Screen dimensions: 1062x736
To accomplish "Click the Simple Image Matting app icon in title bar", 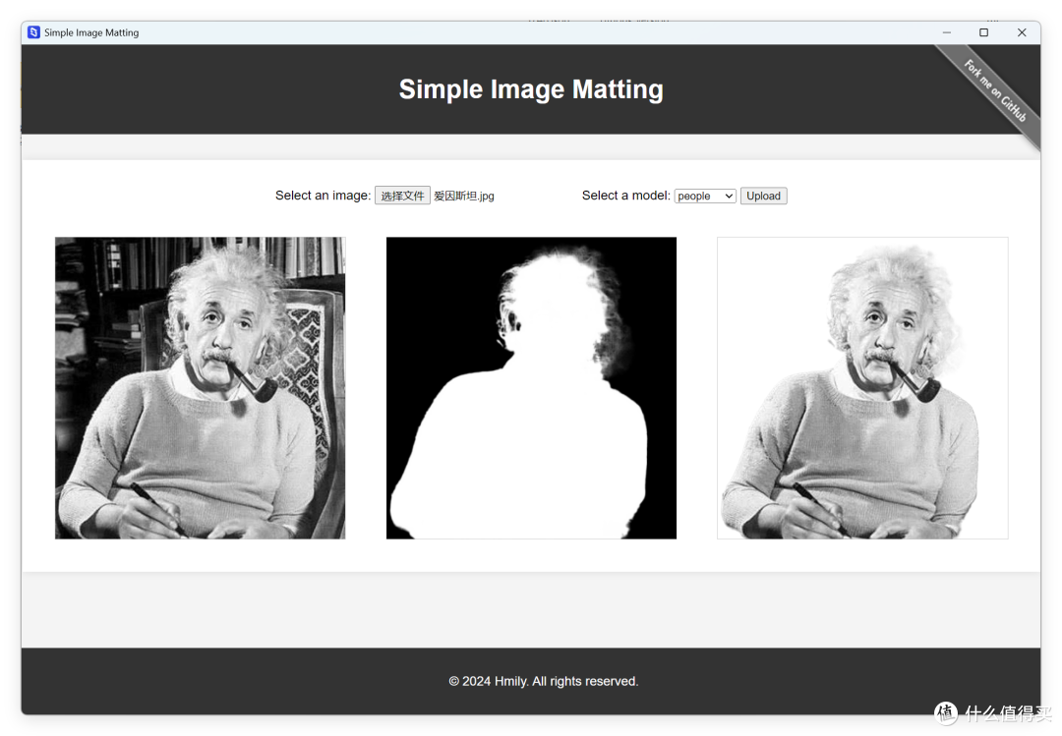I will [33, 32].
